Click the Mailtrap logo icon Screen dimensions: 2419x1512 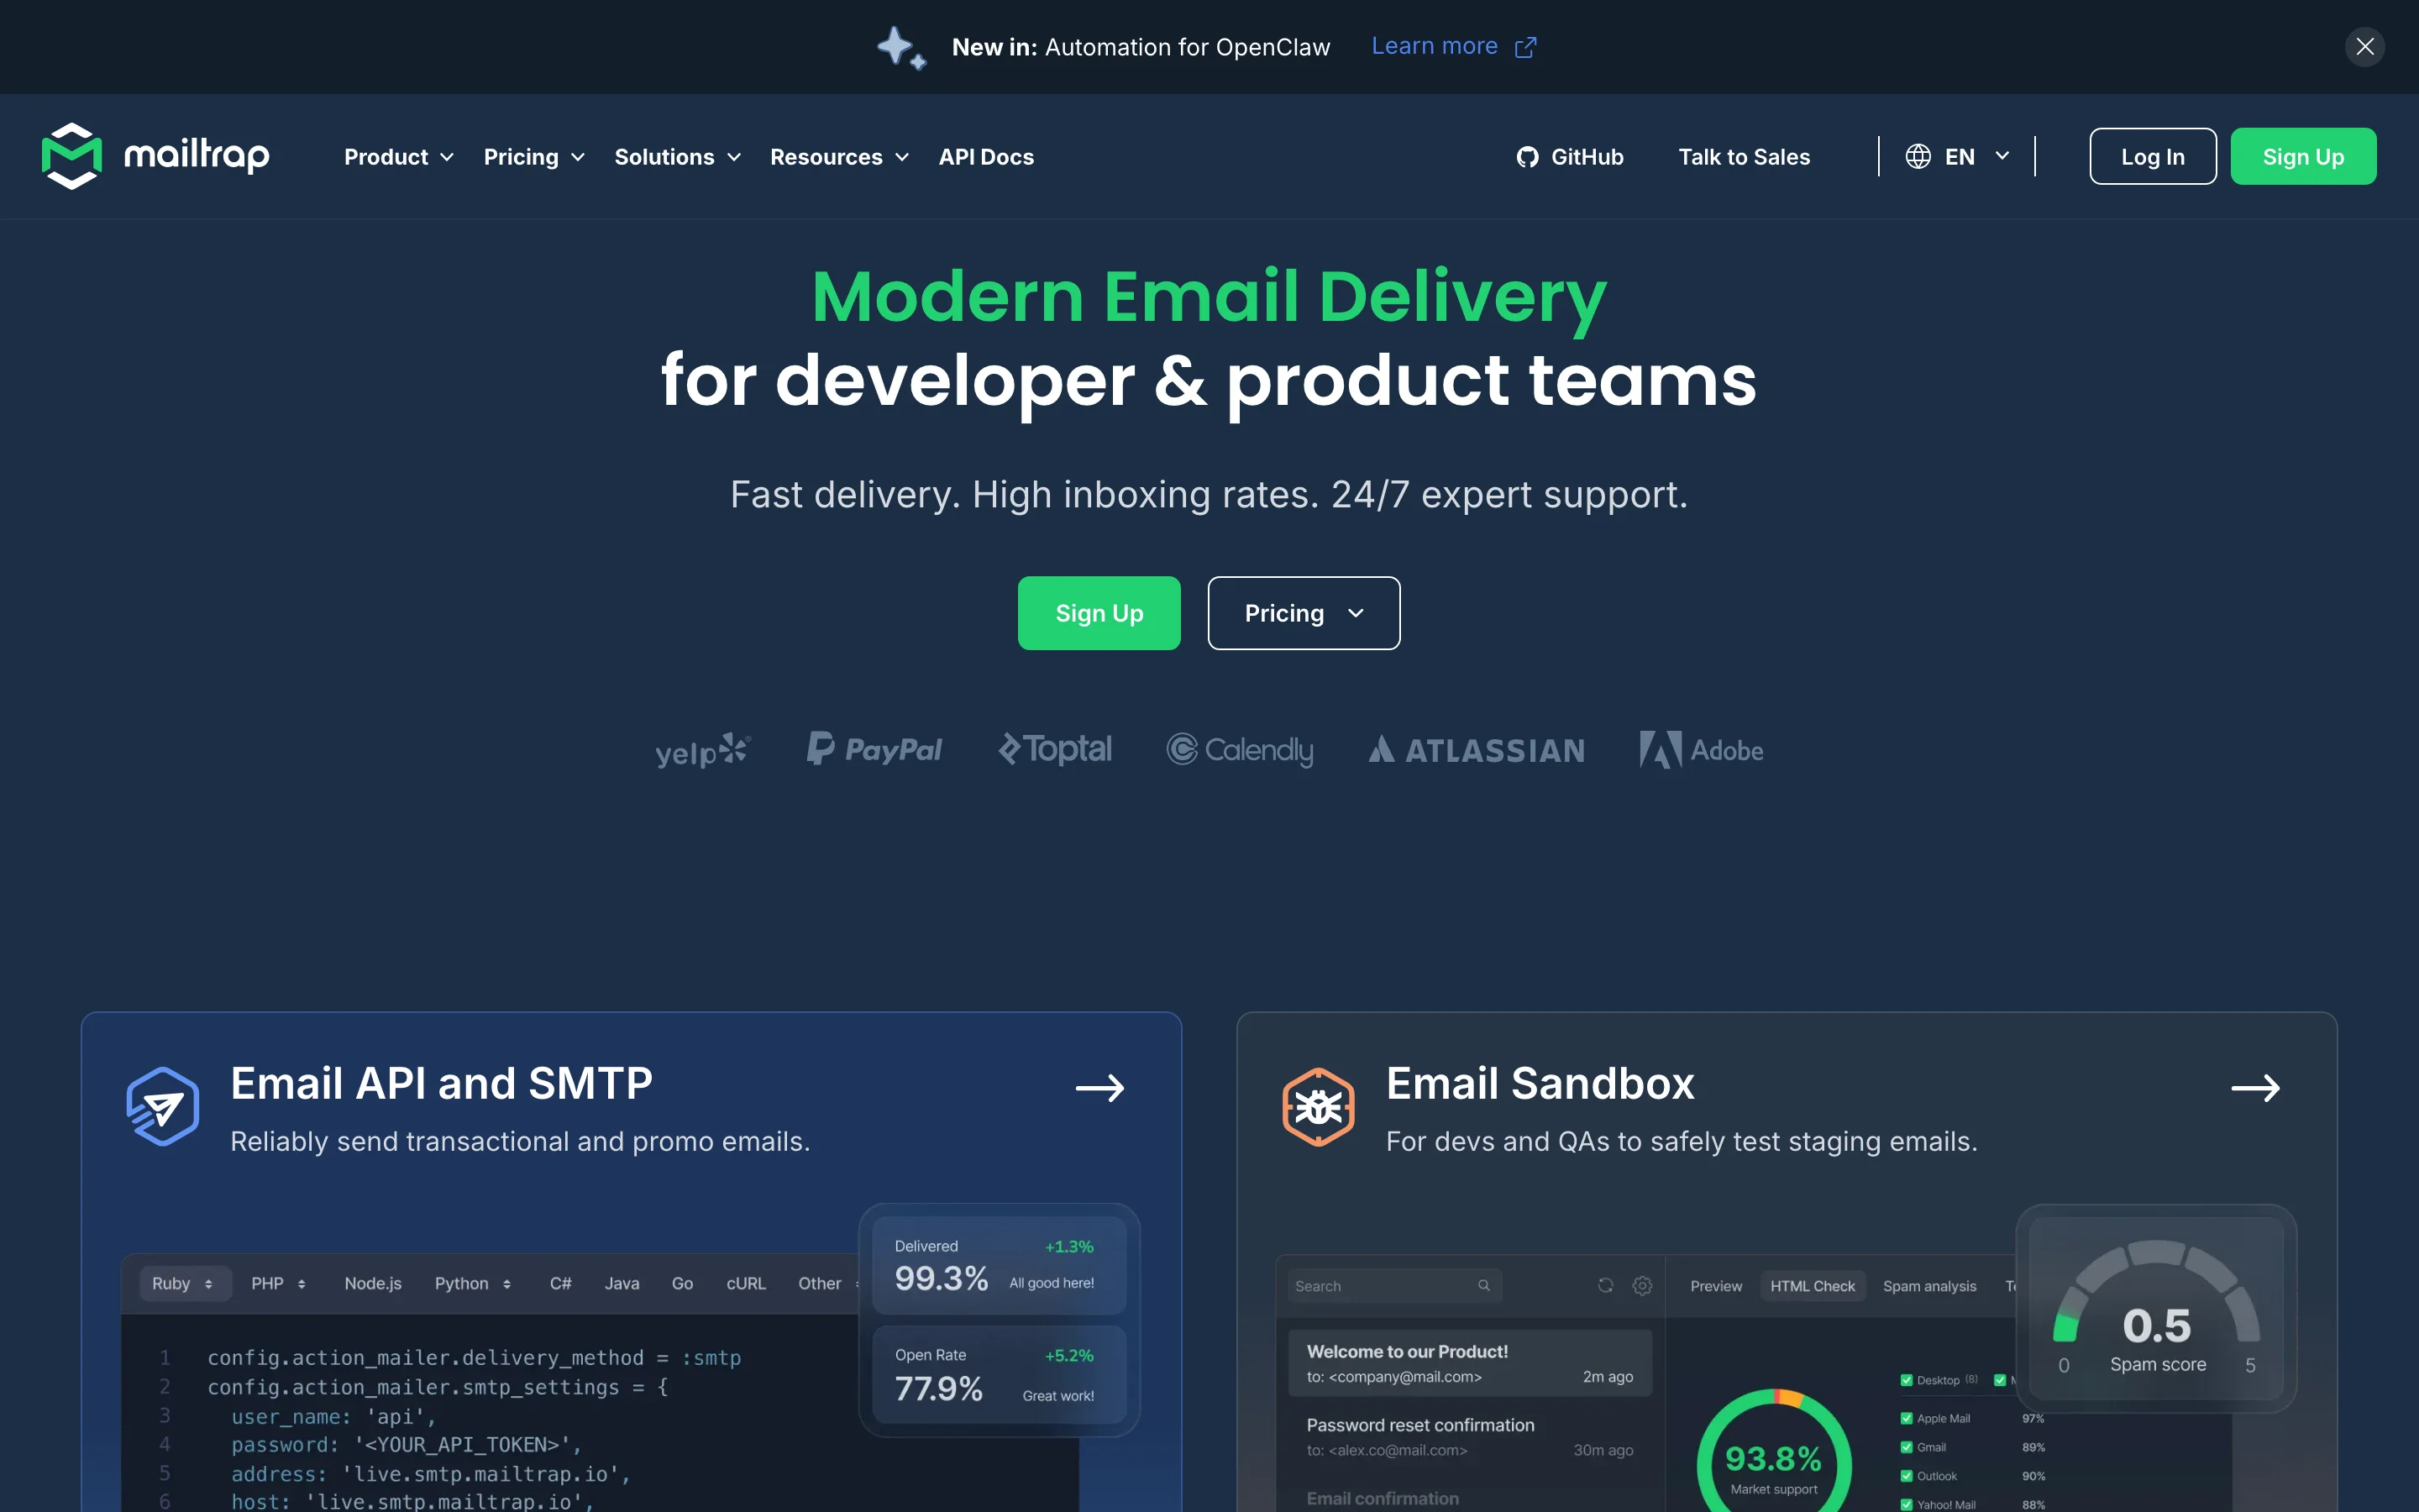[71, 156]
